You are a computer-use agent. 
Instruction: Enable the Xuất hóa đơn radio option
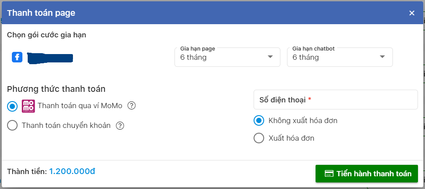pos(259,138)
